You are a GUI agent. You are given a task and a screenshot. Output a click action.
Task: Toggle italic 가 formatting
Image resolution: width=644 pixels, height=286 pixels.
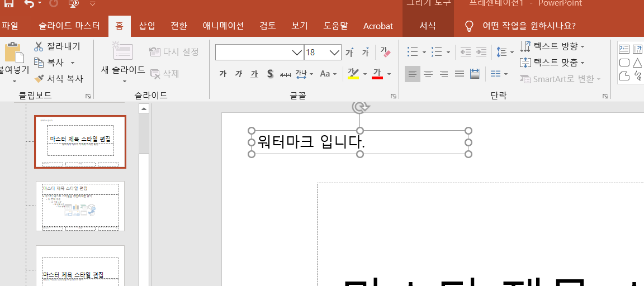[x=238, y=74]
